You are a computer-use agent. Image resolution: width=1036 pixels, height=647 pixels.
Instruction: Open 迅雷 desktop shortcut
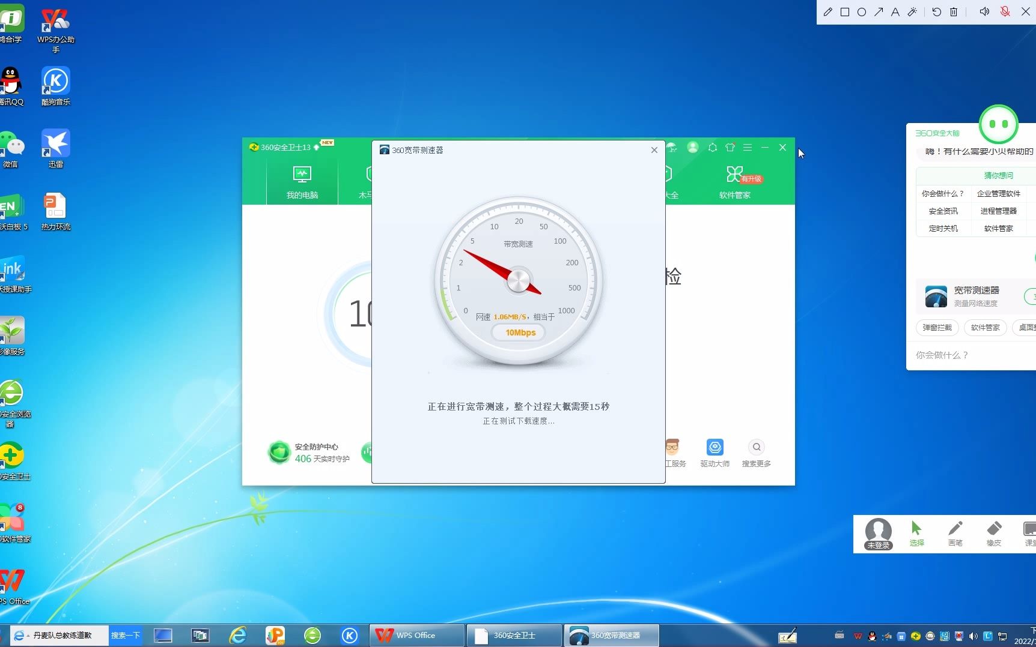coord(55,149)
